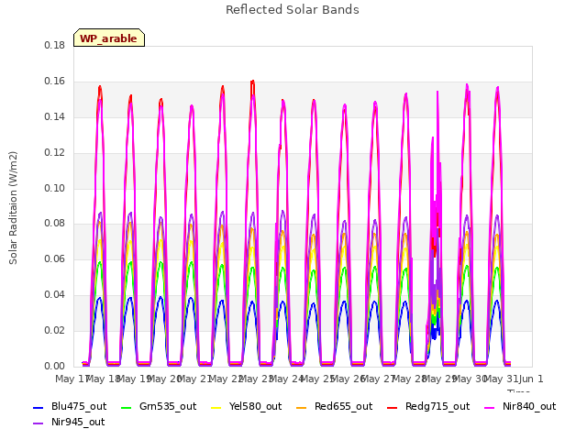Click the 0.04 y-axis tick label
587x440 pixels.
pyautogui.click(x=55, y=295)
